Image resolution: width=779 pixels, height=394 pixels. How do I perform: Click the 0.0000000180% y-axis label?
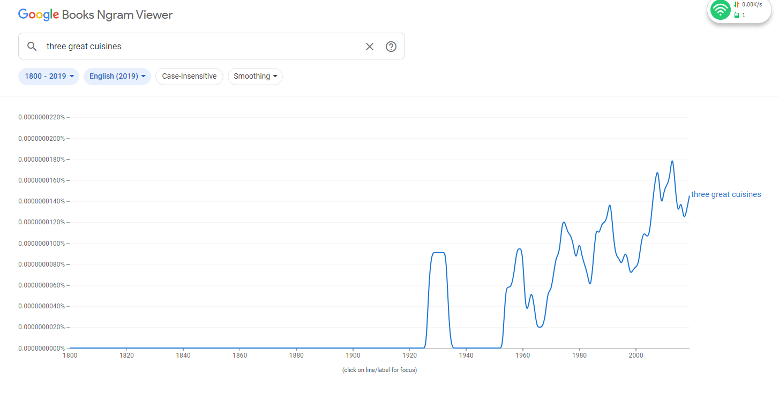click(41, 160)
